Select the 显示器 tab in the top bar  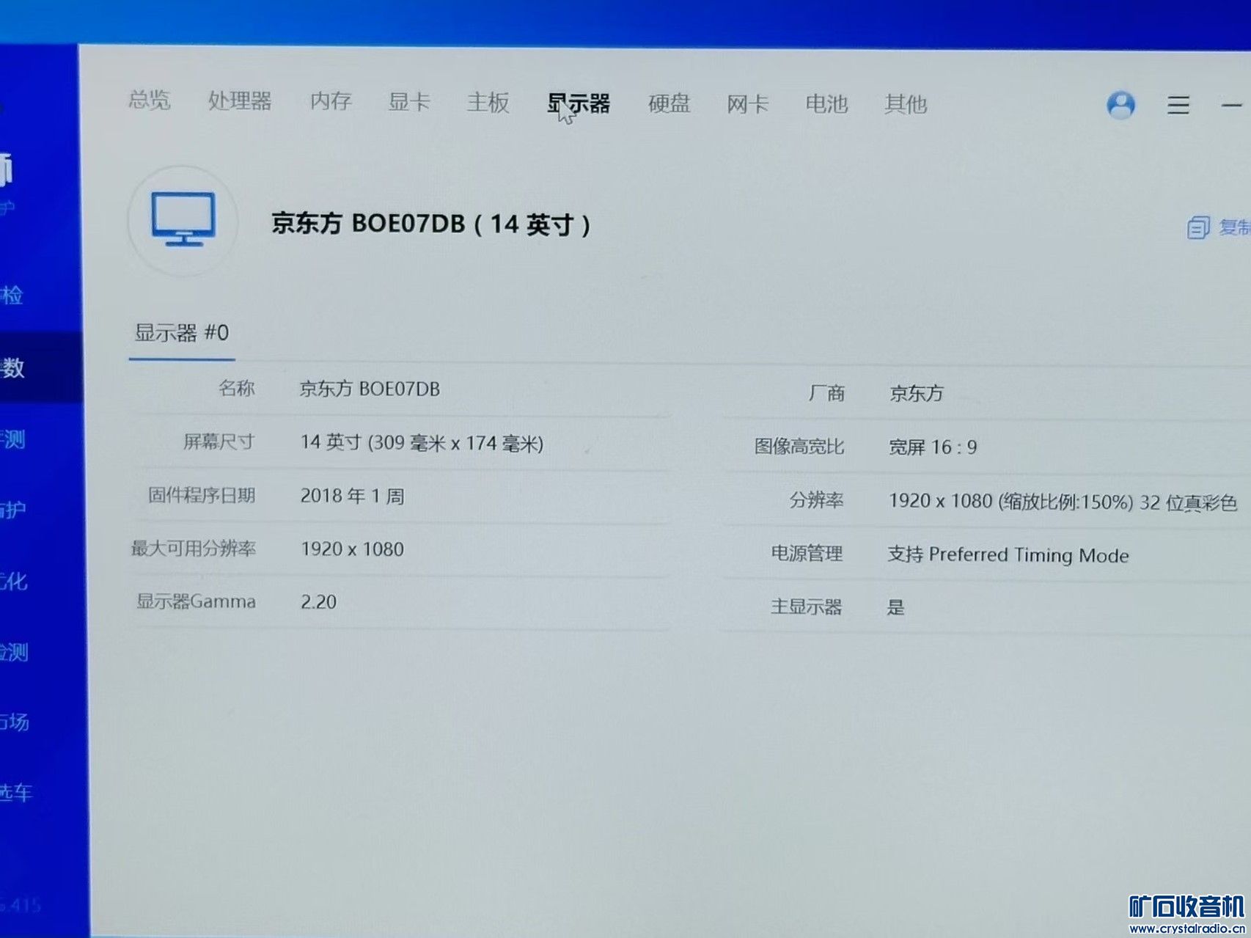point(579,103)
